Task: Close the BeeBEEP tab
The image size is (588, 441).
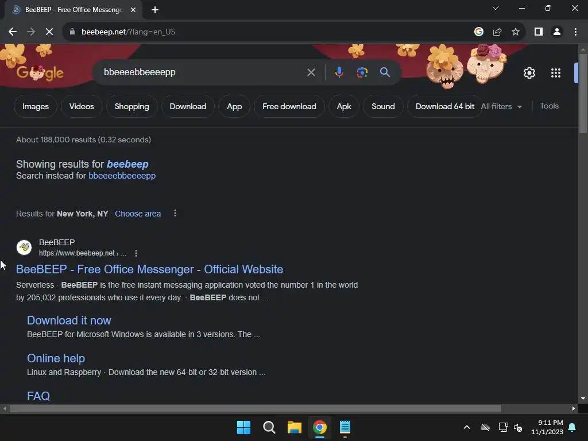Action: [x=133, y=10]
